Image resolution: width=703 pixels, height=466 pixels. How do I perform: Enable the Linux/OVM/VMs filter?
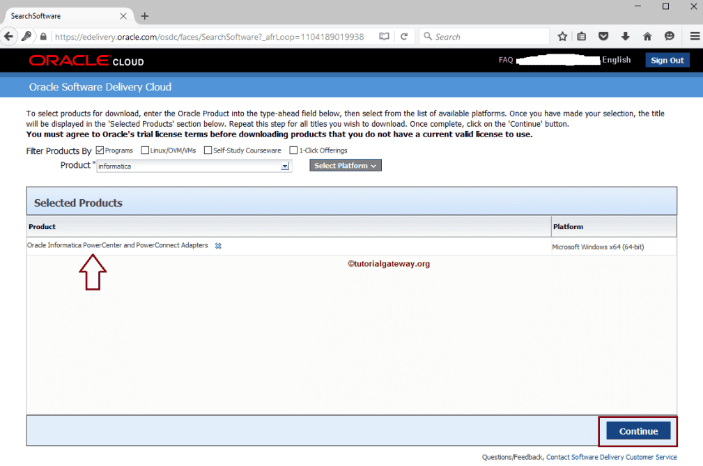[x=144, y=150]
